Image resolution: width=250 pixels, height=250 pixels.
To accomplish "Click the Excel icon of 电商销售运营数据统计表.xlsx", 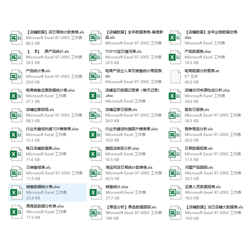I will (16, 96).
